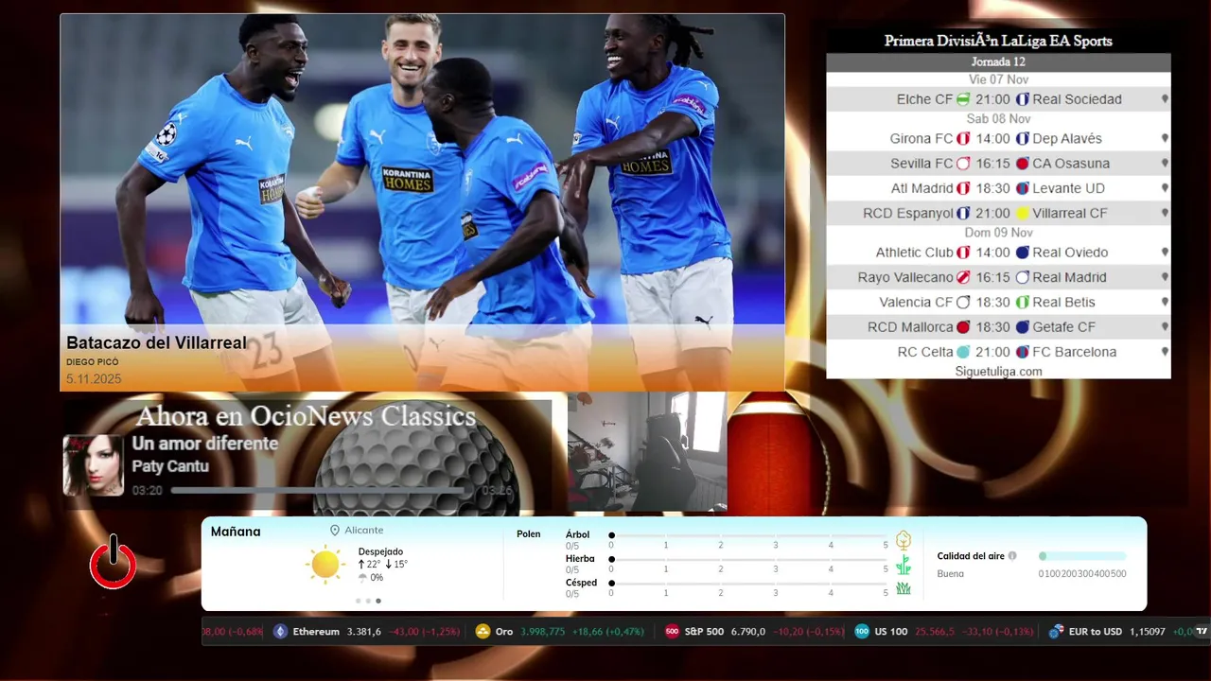Click the author name DIEGO PICÓ
Viewport: 1211px width, 681px height.
(x=93, y=362)
